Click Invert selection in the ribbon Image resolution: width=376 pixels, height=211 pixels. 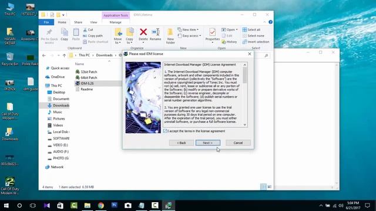(256, 42)
